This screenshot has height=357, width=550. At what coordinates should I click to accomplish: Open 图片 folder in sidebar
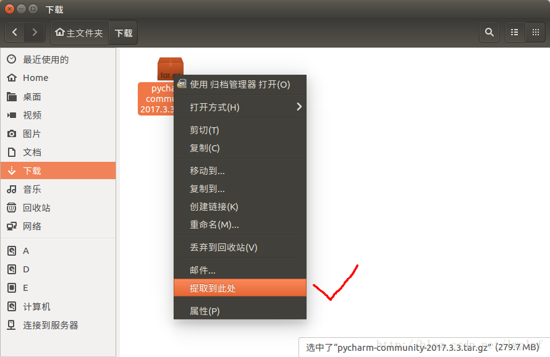point(58,133)
